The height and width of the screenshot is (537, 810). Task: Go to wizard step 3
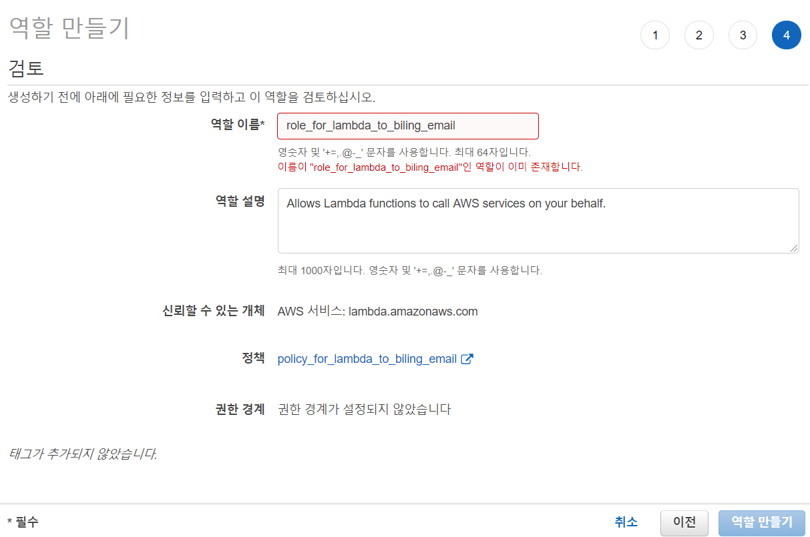(x=743, y=35)
